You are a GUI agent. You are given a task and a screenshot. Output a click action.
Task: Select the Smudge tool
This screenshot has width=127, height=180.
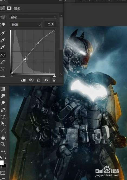pos(3,96)
